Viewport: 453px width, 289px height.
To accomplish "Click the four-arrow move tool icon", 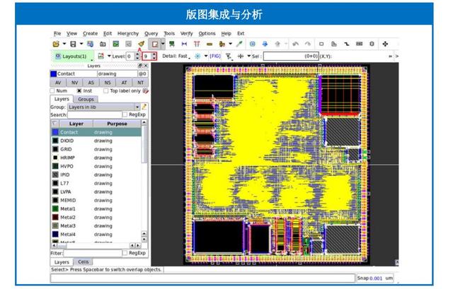I will coord(385,44).
